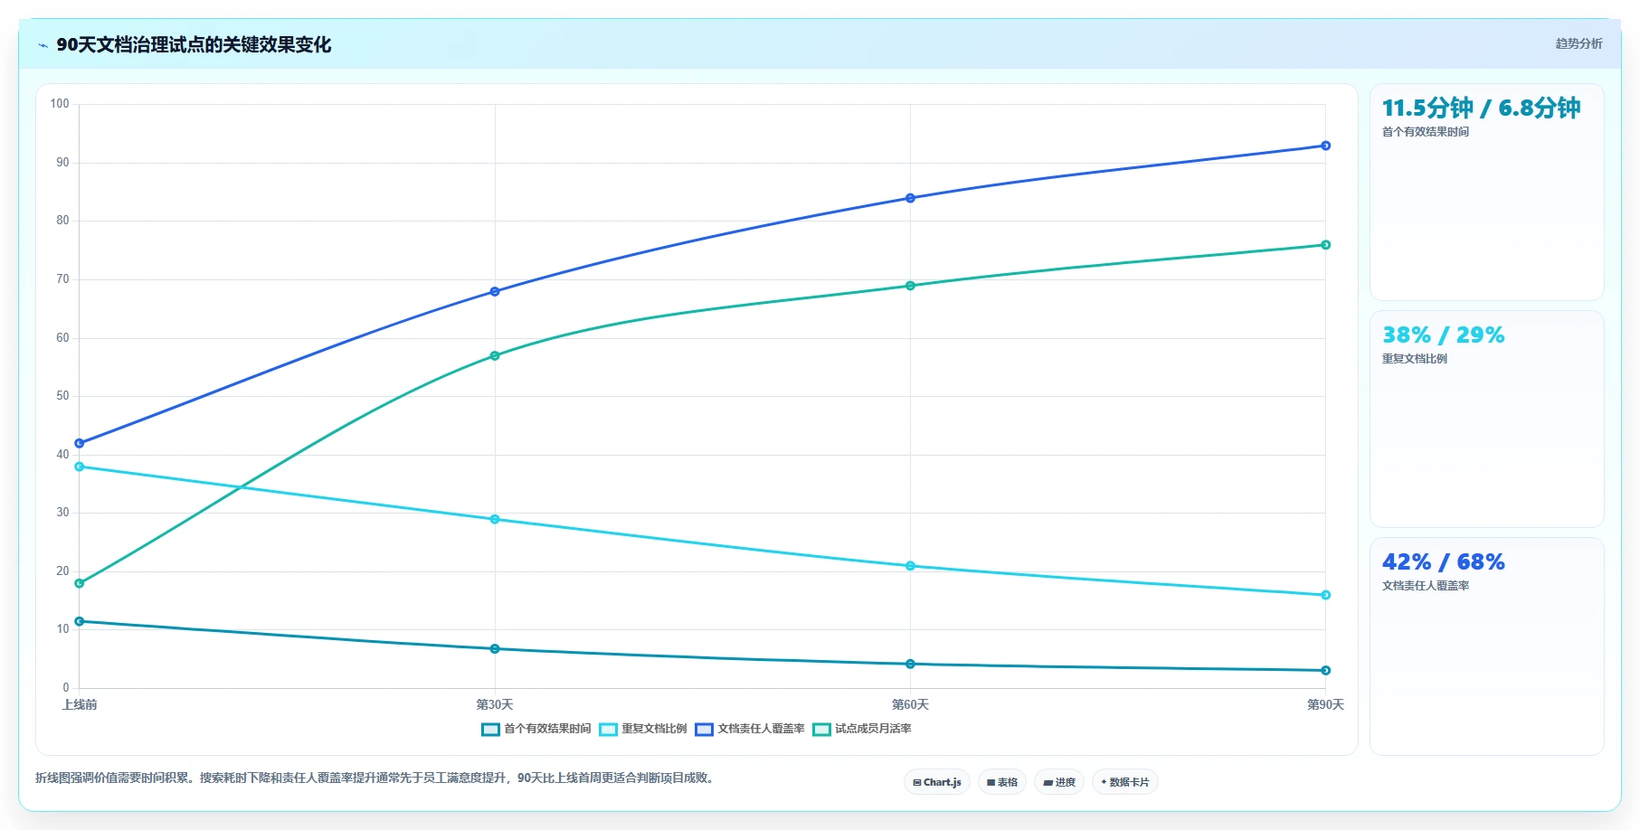Click the 试点成员月活率 point at 上线前
The height and width of the screenshot is (830, 1640).
click(x=80, y=583)
